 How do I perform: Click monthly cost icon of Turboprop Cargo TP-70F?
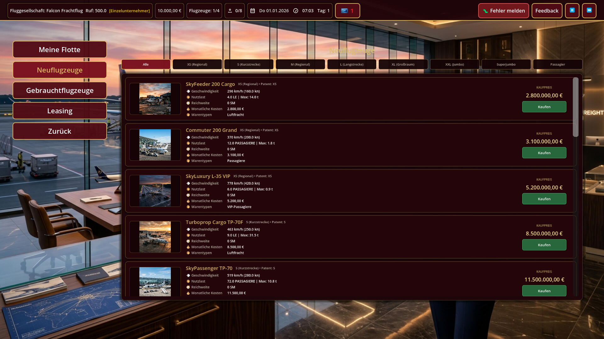pyautogui.click(x=188, y=247)
